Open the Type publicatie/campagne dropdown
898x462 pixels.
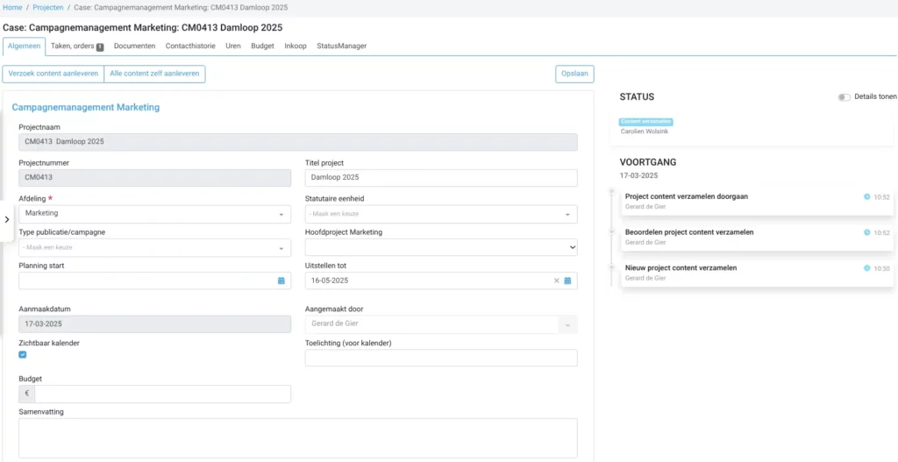point(154,248)
